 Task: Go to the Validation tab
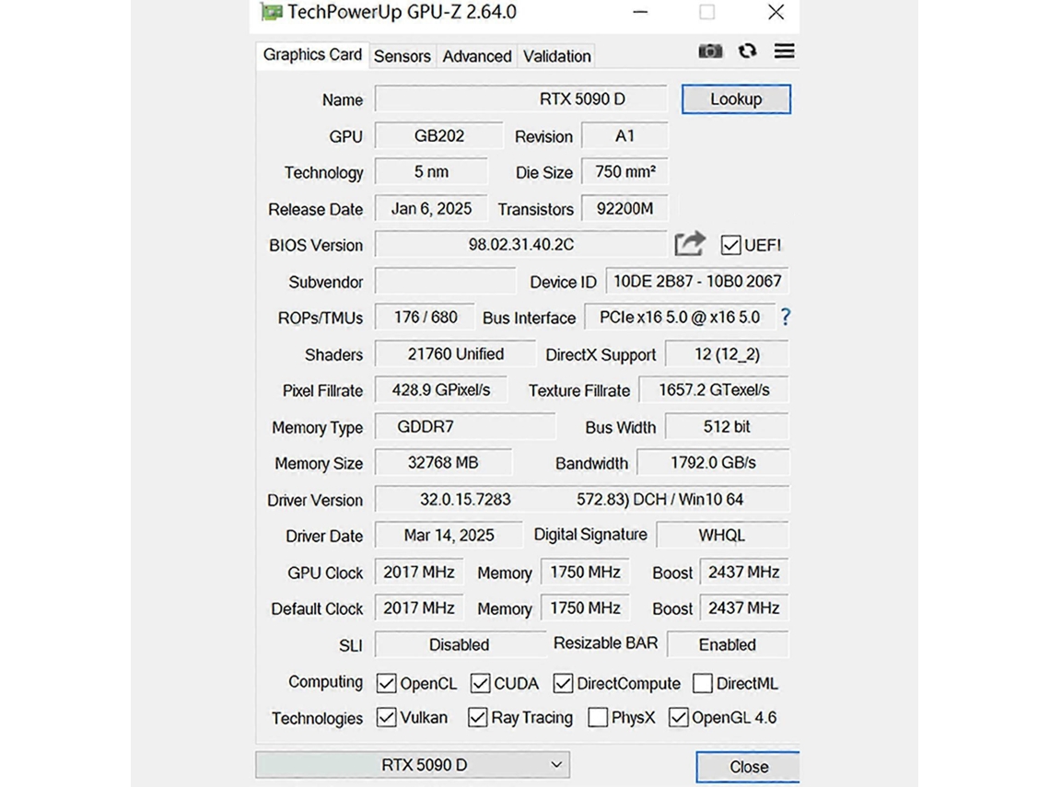click(556, 56)
